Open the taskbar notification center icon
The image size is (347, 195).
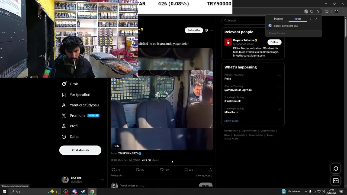(341, 191)
